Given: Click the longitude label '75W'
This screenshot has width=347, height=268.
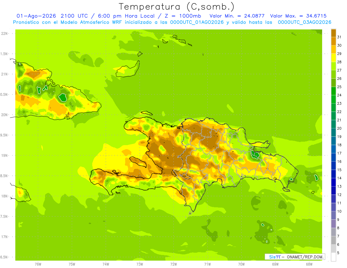Looking at the screenshot, I should [72, 264].
